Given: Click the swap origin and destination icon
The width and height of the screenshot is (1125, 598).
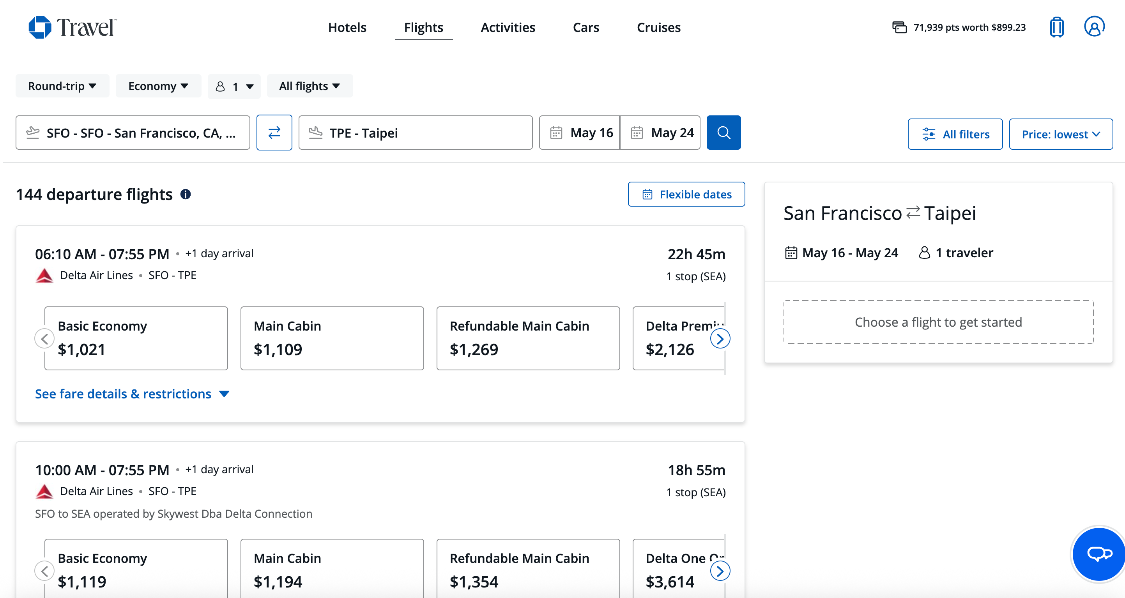Looking at the screenshot, I should (274, 133).
